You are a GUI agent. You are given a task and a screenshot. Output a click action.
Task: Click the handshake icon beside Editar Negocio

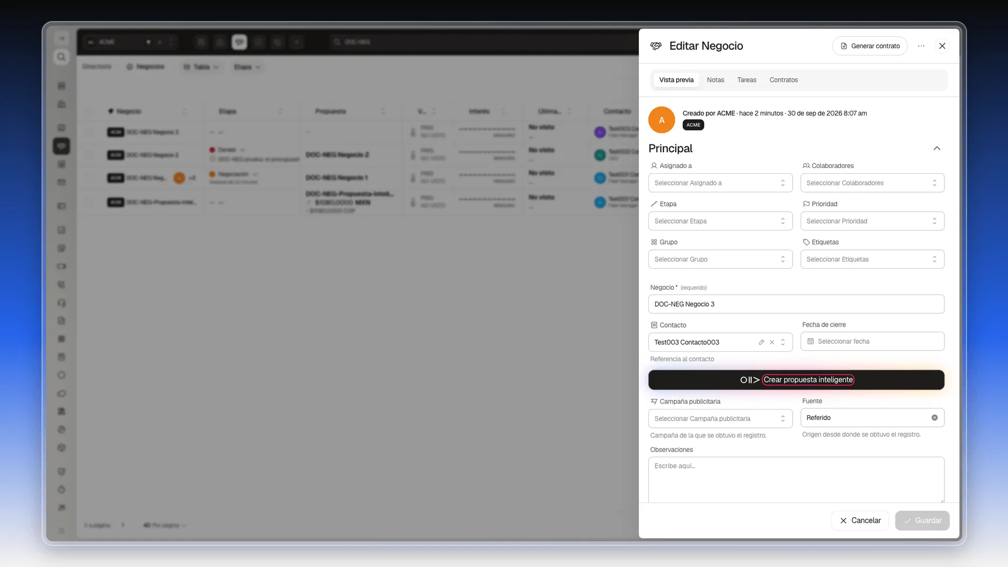pyautogui.click(x=656, y=46)
